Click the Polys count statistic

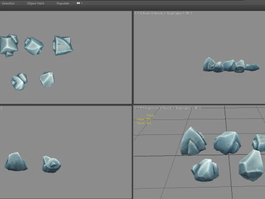click(x=144, y=119)
